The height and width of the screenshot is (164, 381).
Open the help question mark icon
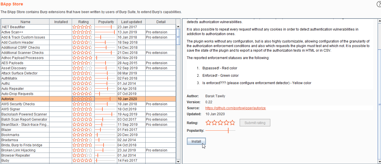tap(379, 4)
